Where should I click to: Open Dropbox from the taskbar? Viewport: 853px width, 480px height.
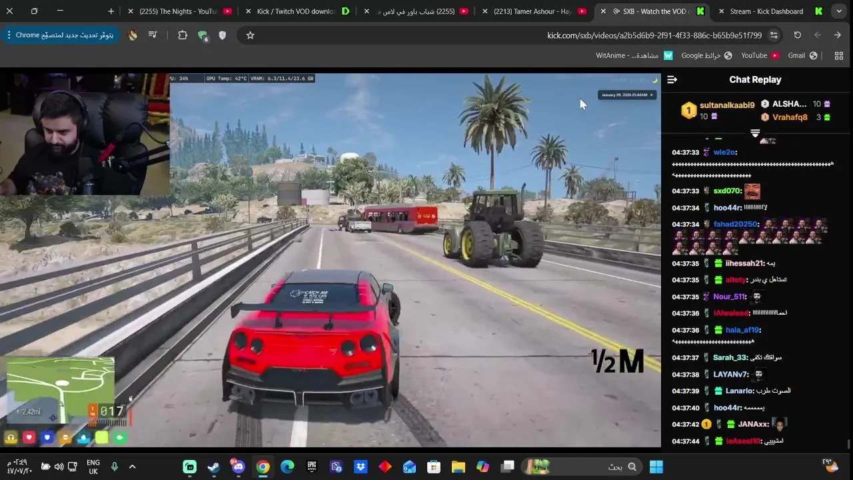(361, 467)
